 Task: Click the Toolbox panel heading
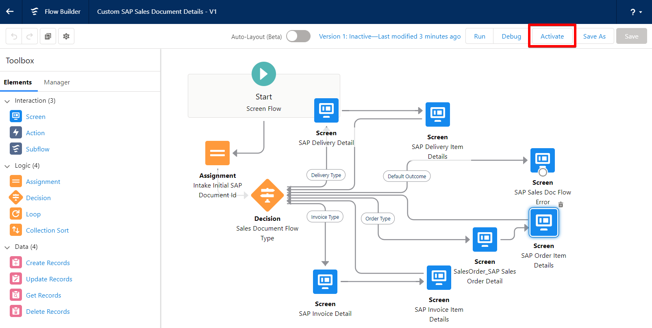point(20,60)
